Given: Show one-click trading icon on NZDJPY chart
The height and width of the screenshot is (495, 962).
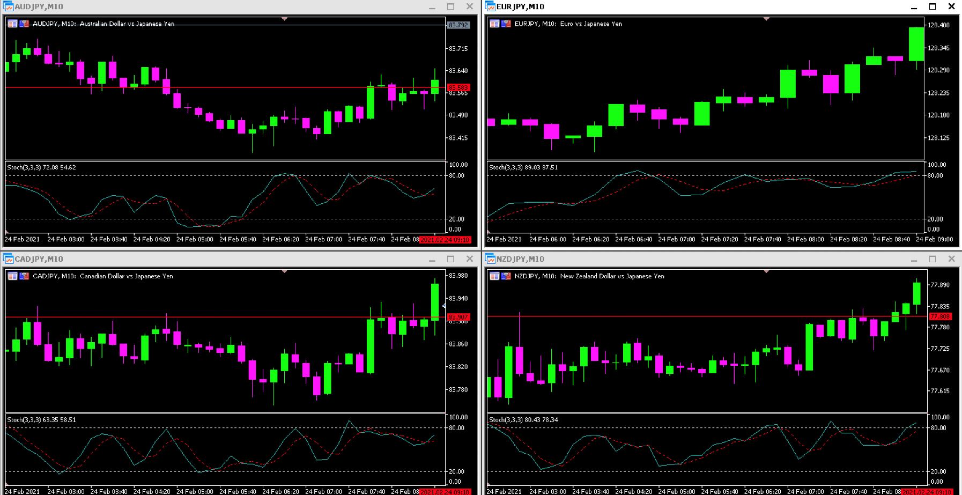Looking at the screenshot, I should click(x=506, y=276).
